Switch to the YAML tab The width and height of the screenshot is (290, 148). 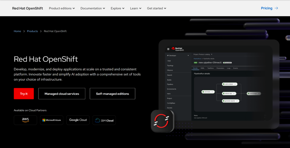[x=202, y=68]
